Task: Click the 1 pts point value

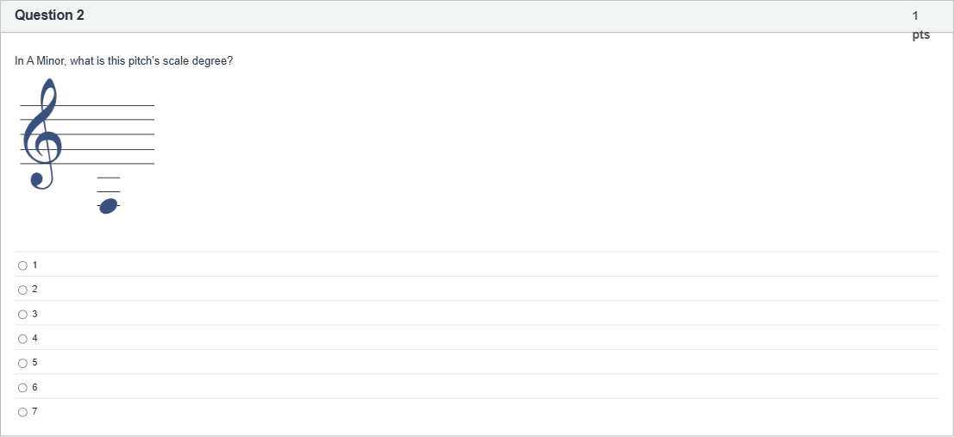Action: tap(919, 25)
